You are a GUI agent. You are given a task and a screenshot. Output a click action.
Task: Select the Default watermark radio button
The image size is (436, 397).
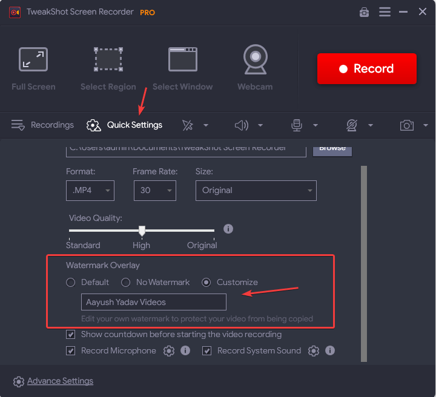[71, 283]
